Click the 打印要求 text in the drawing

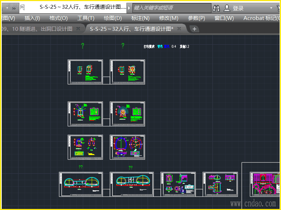149,47
